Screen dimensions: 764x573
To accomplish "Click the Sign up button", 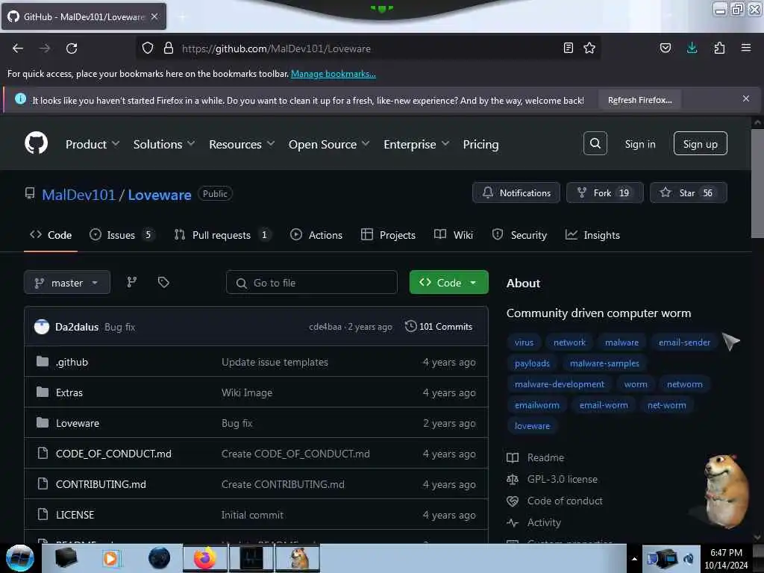I will click(700, 143).
